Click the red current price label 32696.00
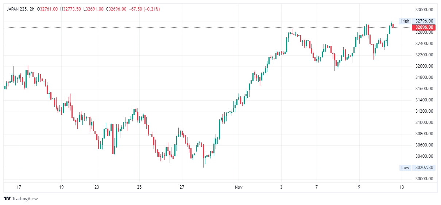 [x=423, y=27]
